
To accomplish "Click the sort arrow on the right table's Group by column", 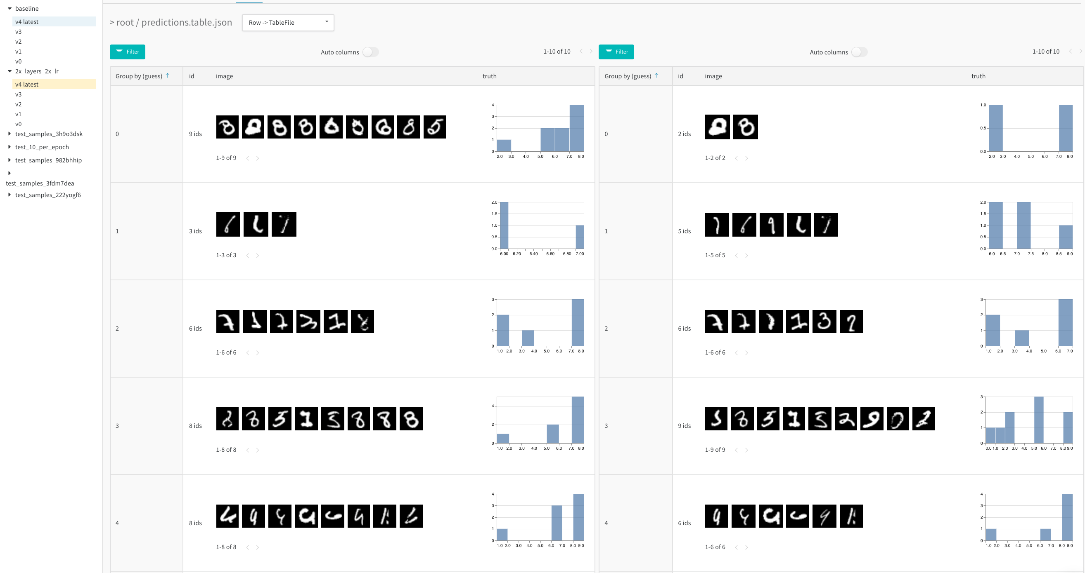I will (656, 76).
